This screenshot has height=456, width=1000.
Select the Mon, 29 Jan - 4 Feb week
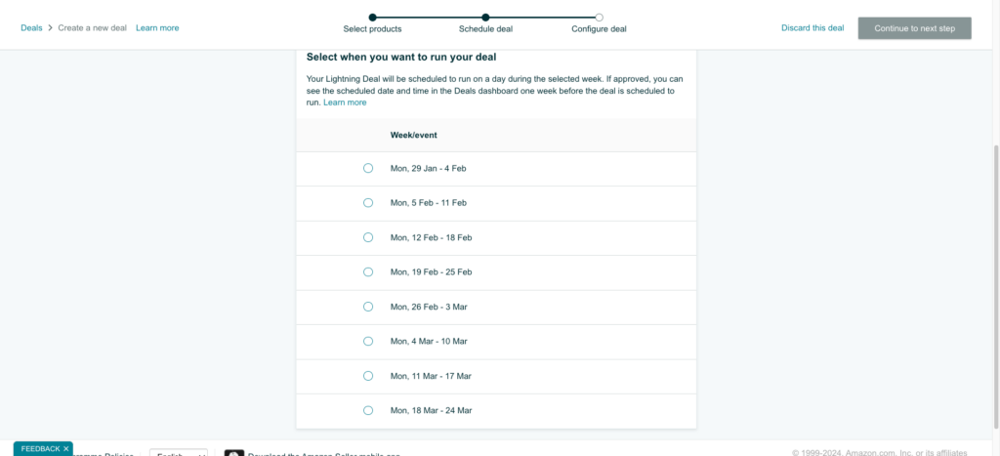tap(368, 168)
